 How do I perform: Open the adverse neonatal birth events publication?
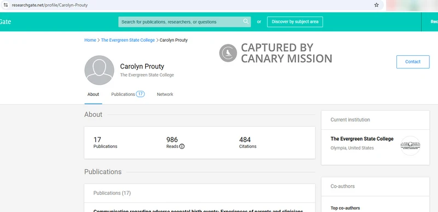pos(198,210)
